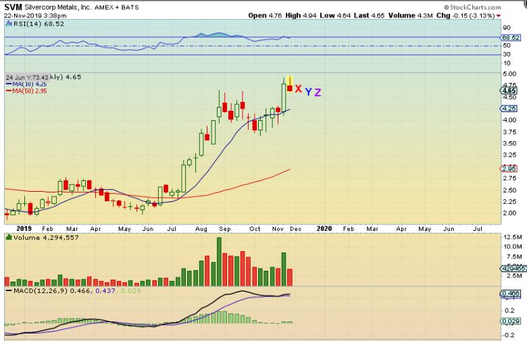Click the 0.437 MACD signal value
Viewport: 527px width, 341px height.
(105, 290)
